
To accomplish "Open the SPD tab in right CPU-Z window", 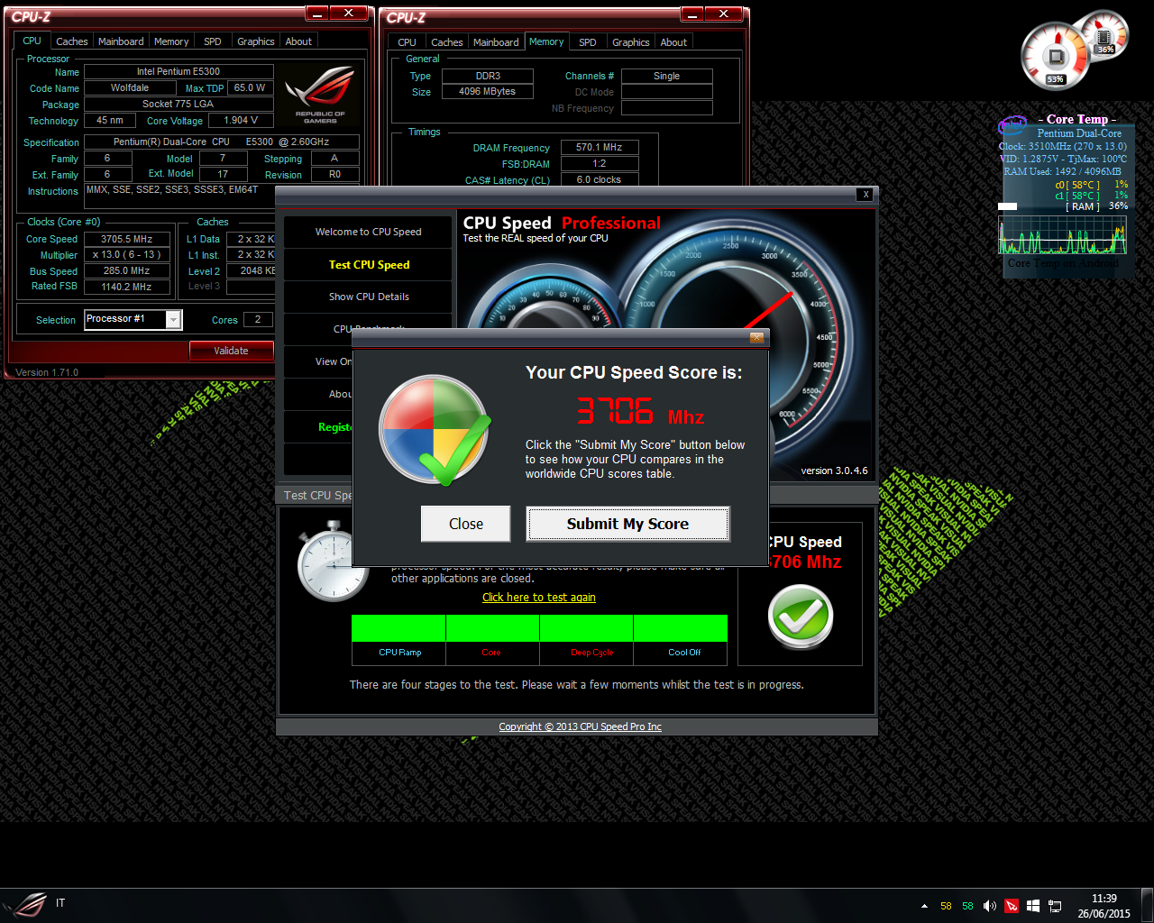I will click(x=588, y=42).
